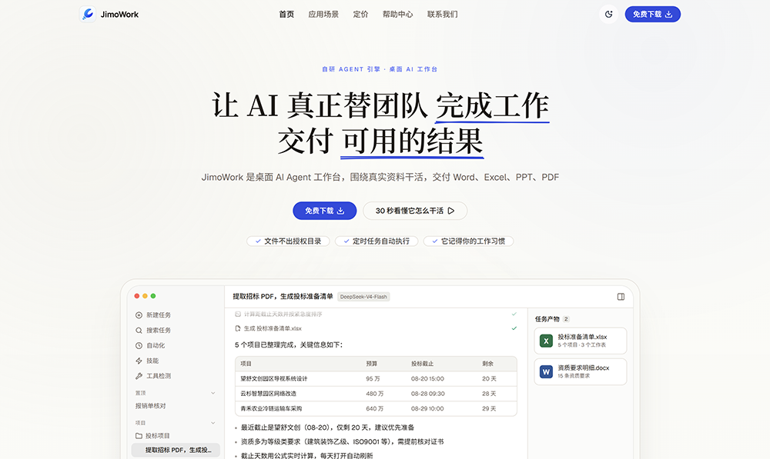The height and width of the screenshot is (459, 770).
Task: Open the 应用场景 nav item
Action: (323, 14)
